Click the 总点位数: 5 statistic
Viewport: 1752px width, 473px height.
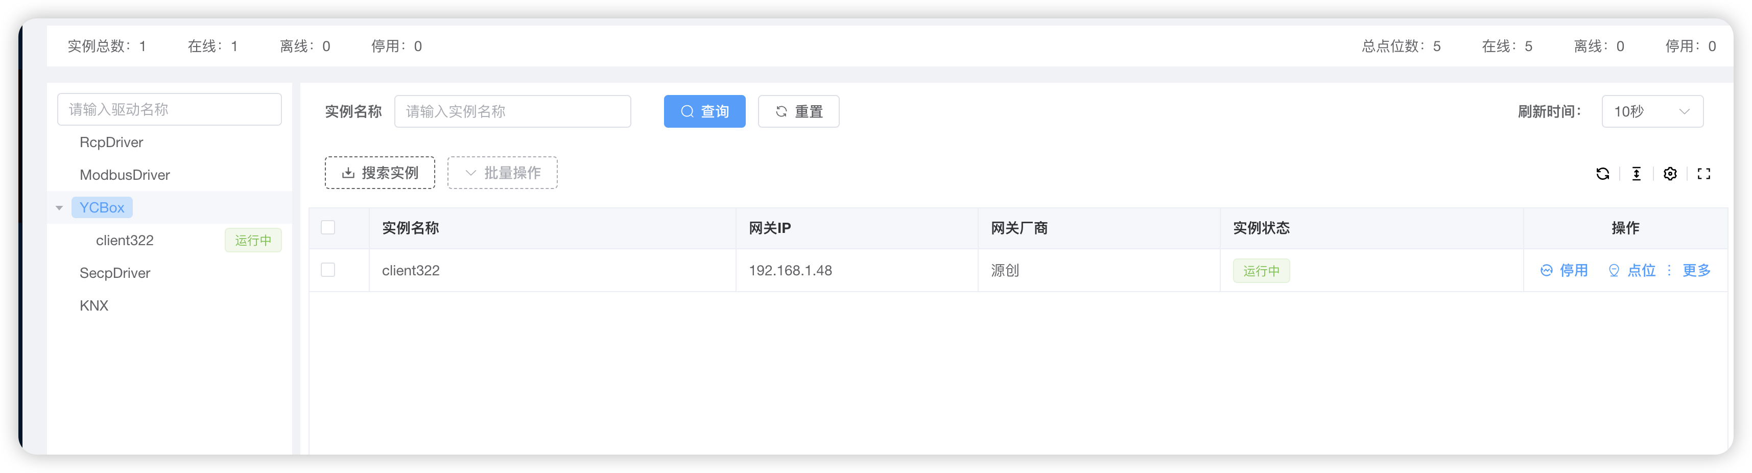tap(1401, 46)
